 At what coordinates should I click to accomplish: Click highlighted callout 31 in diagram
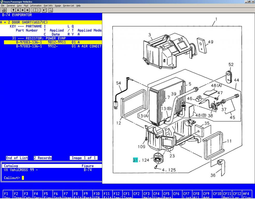tap(135, 160)
